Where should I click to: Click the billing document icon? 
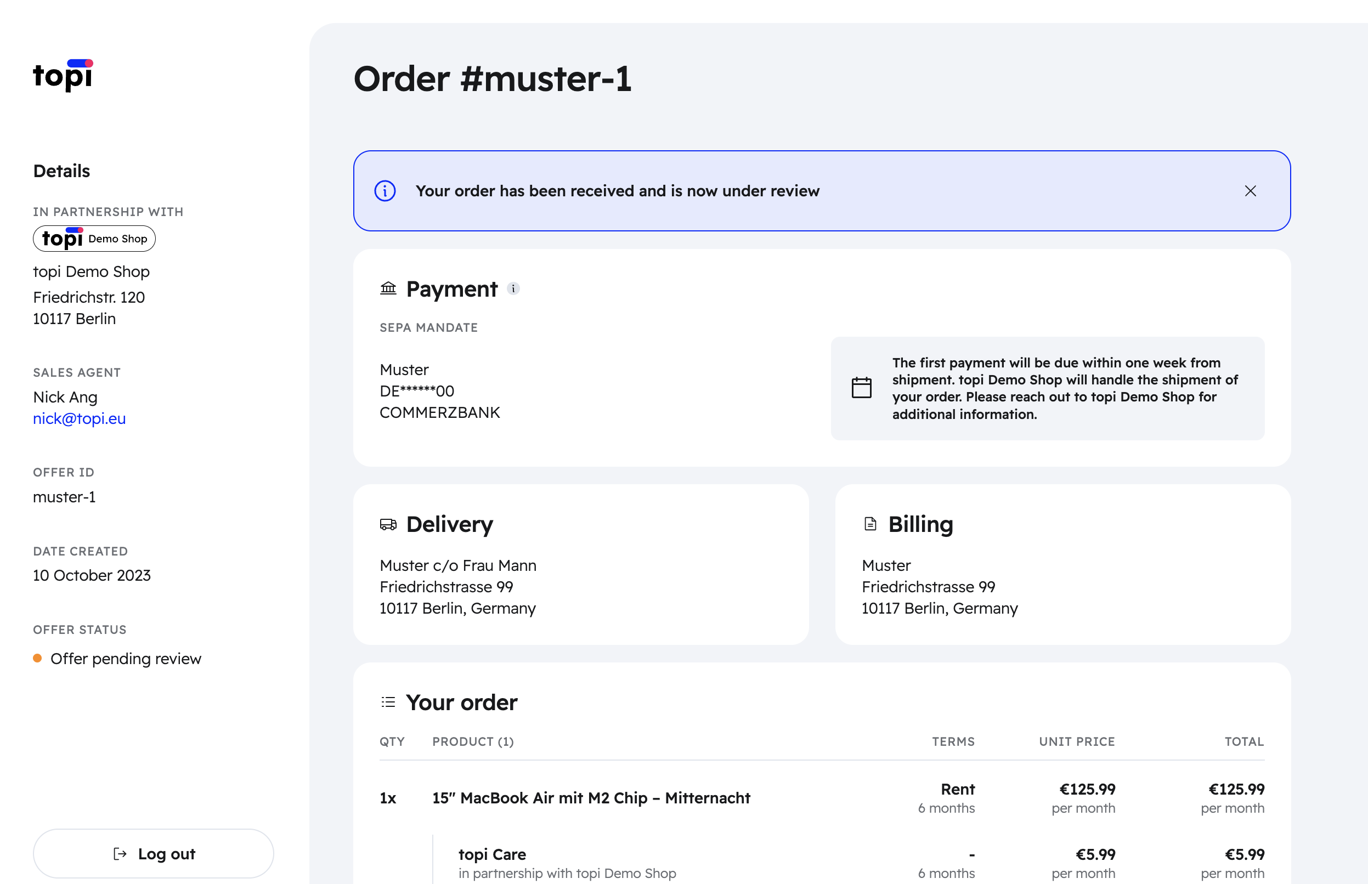tap(870, 524)
